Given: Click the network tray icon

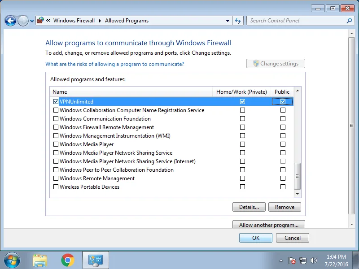Looking at the screenshot, I should click(x=303, y=260).
